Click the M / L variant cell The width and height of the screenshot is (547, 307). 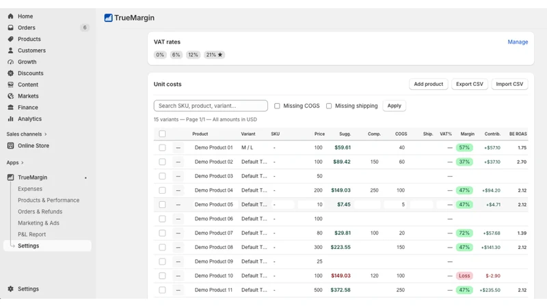coord(248,147)
